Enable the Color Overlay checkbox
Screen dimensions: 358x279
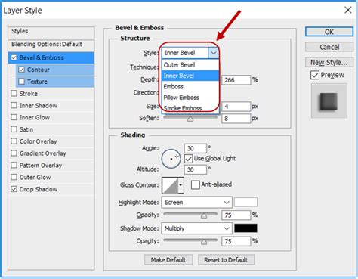14,141
